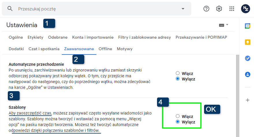This screenshot has height=137, width=254.
Task: Open the Settings gear icon
Action: click(x=219, y=9)
